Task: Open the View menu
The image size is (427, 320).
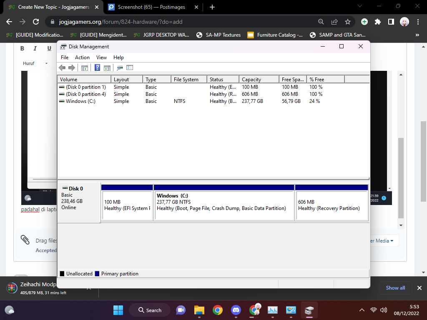Action: coord(101,57)
